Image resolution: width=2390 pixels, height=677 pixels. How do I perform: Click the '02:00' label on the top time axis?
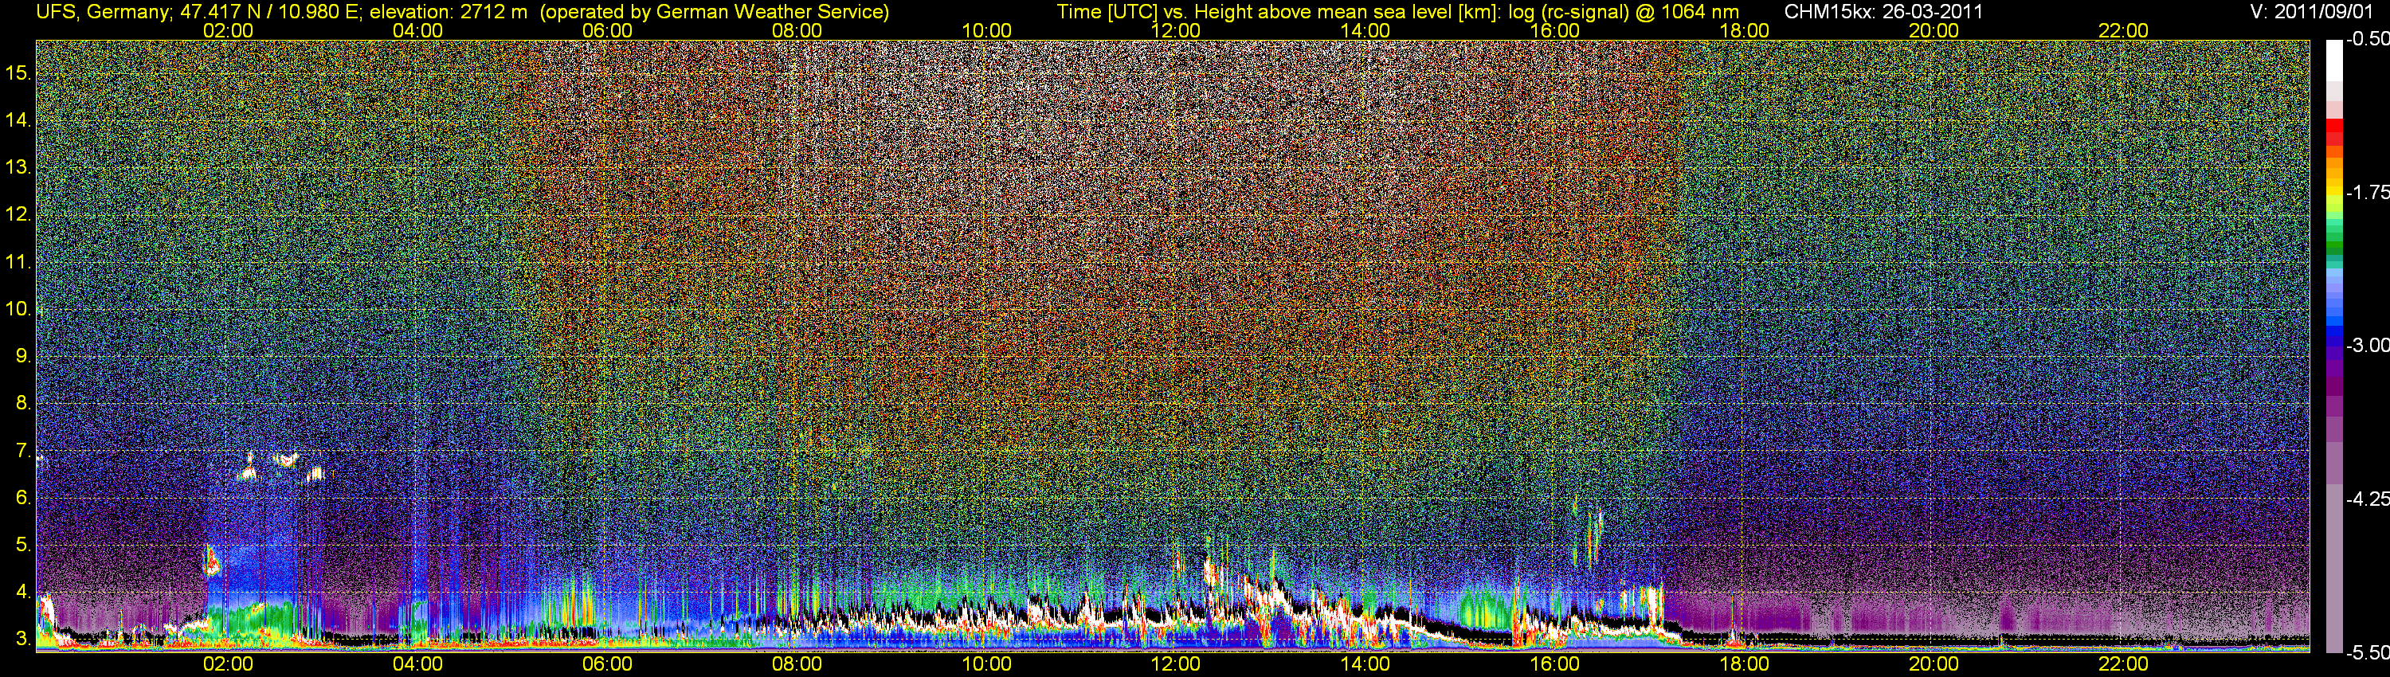(x=227, y=30)
